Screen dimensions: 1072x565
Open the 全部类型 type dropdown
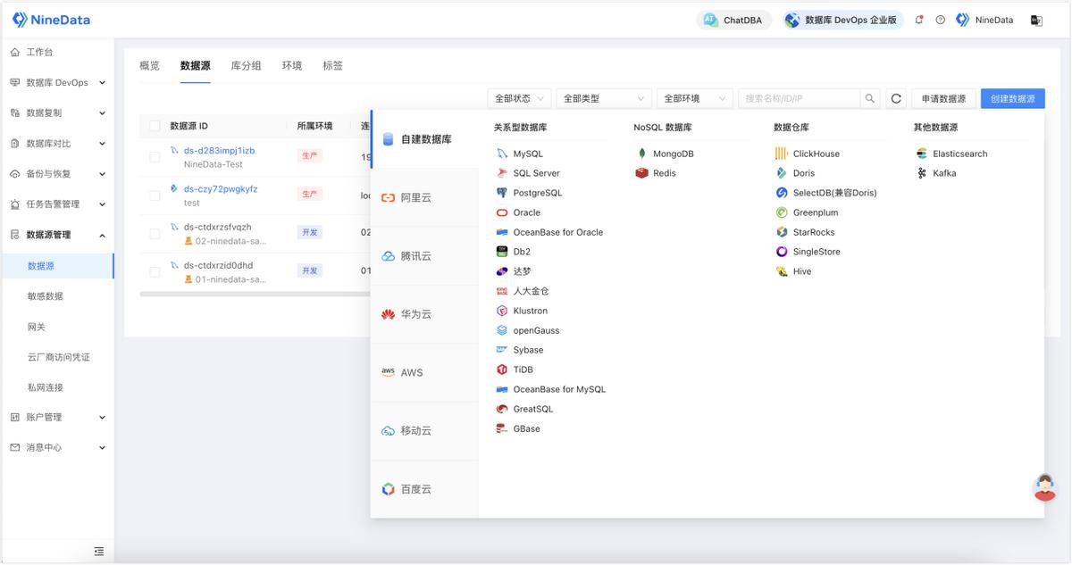click(604, 99)
